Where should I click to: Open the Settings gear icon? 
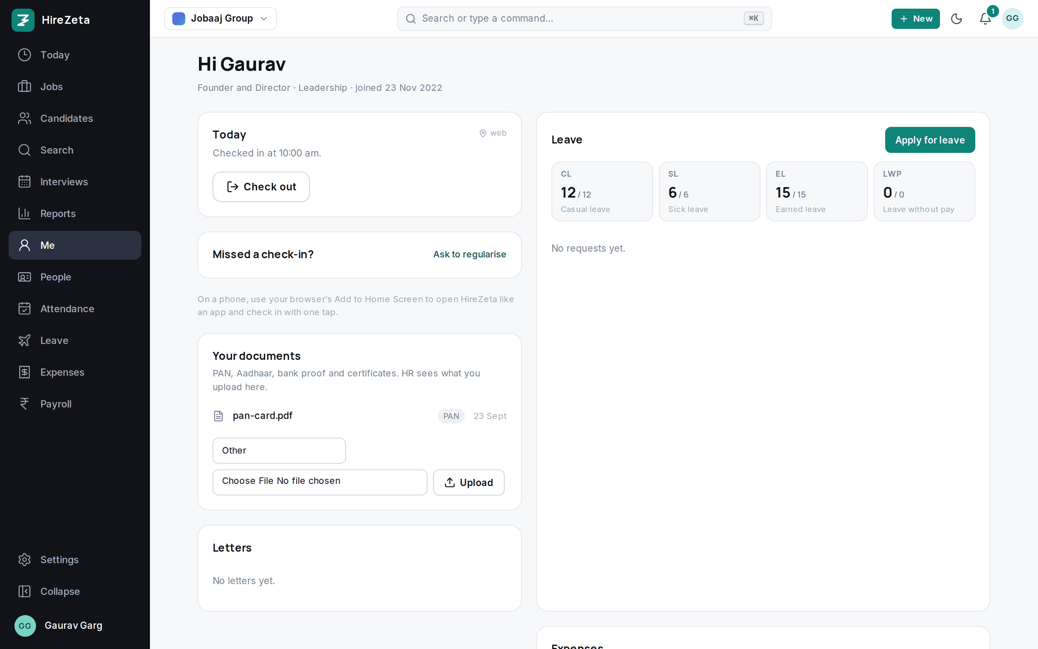(x=25, y=560)
